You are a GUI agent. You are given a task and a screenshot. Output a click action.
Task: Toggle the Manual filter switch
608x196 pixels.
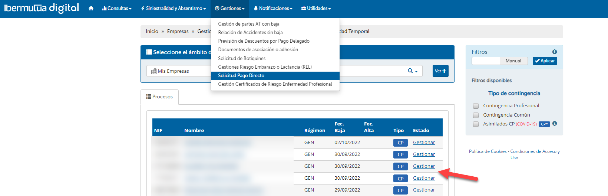click(499, 61)
